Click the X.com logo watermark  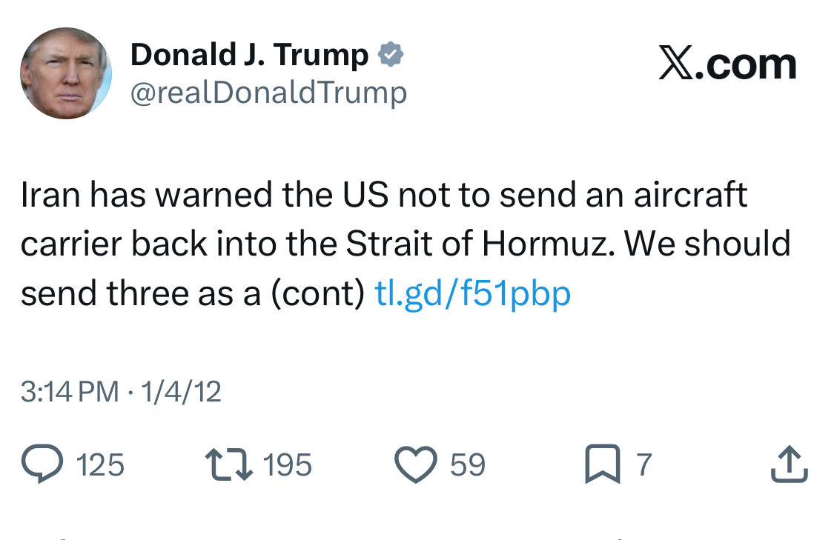(727, 64)
